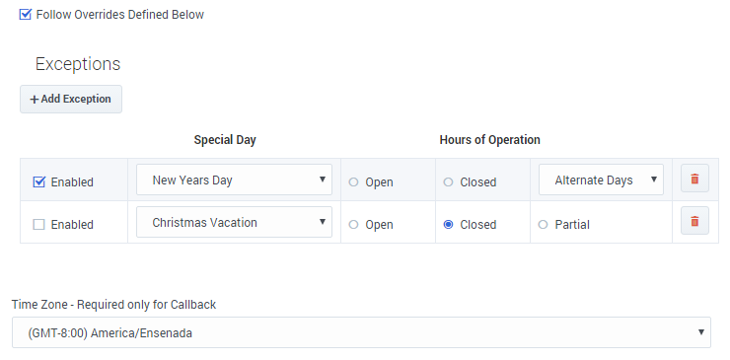Expand the Alternate Days dropdown
Image resolution: width=730 pixels, height=360 pixels.
[601, 180]
